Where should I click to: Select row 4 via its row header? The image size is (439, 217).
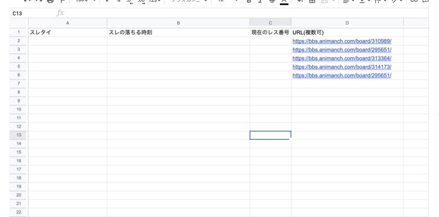[x=19, y=58]
